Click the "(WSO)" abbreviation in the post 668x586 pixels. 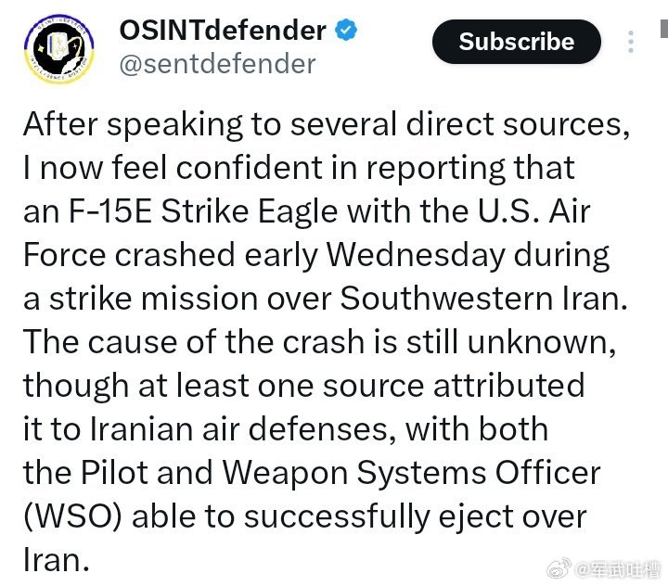coord(72,516)
